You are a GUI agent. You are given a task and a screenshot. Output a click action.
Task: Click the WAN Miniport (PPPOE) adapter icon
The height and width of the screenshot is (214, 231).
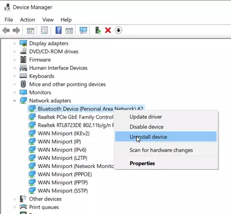pos(32,174)
